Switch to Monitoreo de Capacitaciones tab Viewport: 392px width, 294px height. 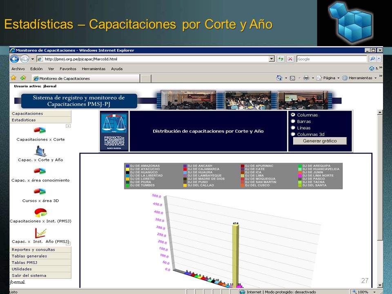coord(86,78)
